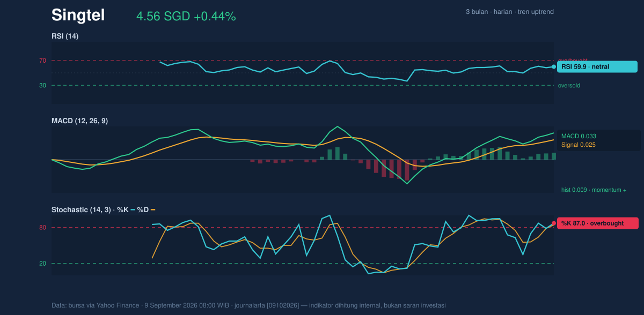Click the RSI 30 axis label
The image size is (644, 315).
[x=42, y=85]
